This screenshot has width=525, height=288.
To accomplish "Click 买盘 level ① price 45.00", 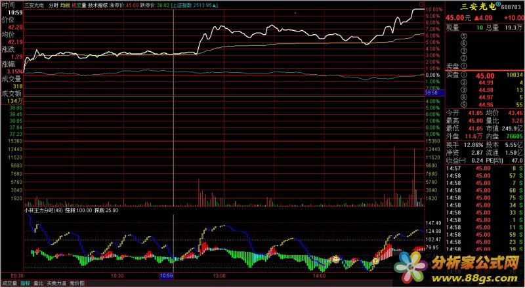I will click(485, 76).
